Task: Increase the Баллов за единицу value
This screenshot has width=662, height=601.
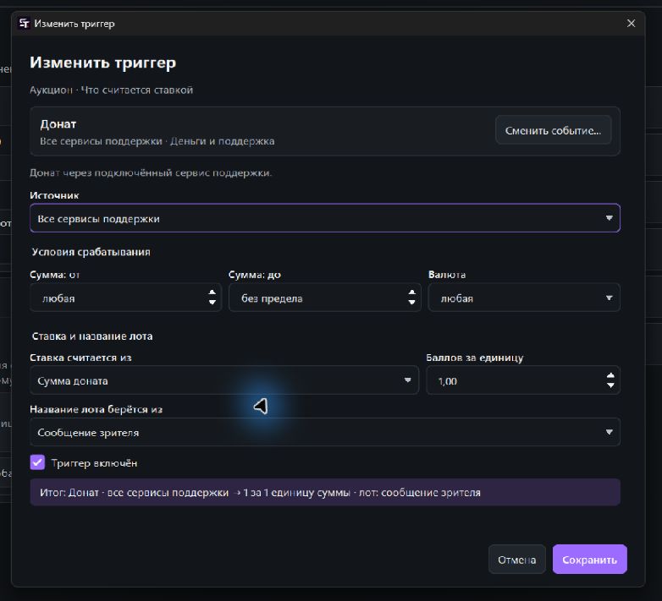Action: point(610,375)
